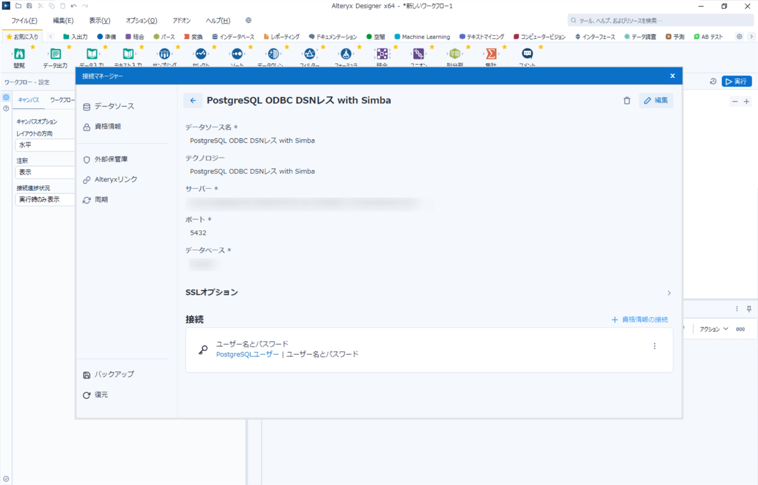758x485 pixels.
Task: Select the Data Input book tool icon
Action: (x=92, y=54)
